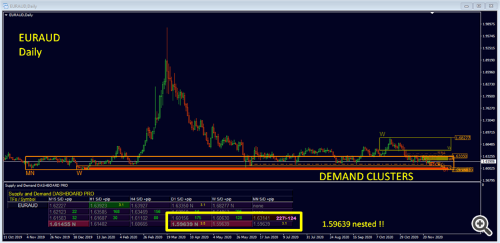Restore the EURAUD,Daily chart window
The width and height of the screenshot is (500, 243).
click(479, 6)
